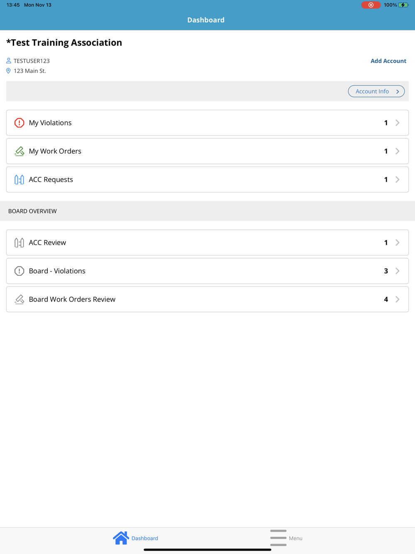
Task: Click the gray ACC Review fence icon
Action: (x=19, y=243)
